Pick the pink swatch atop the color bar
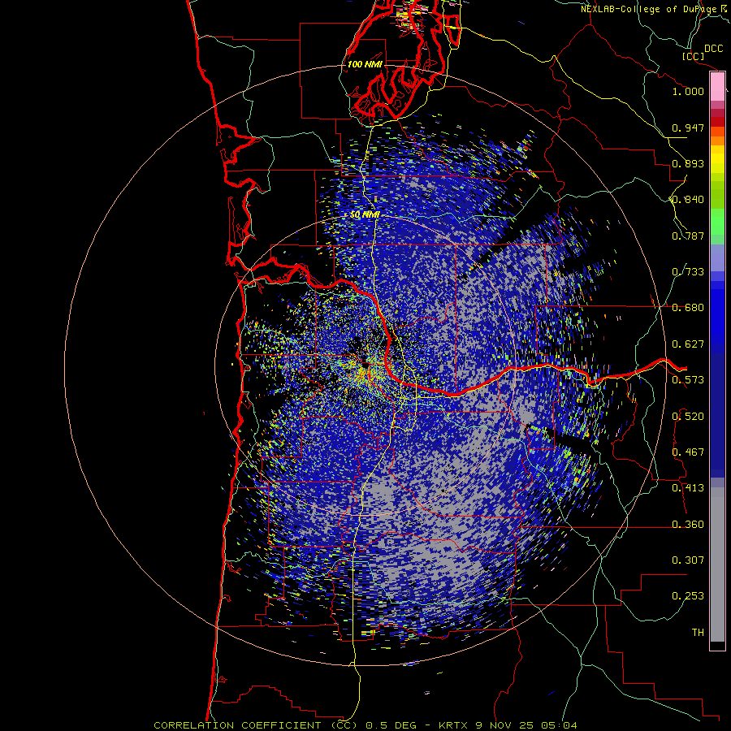 tap(717, 86)
